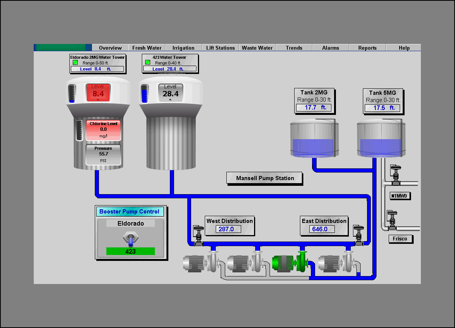This screenshot has width=455, height=328.
Task: Click the running green pump icon
Action: 290,262
